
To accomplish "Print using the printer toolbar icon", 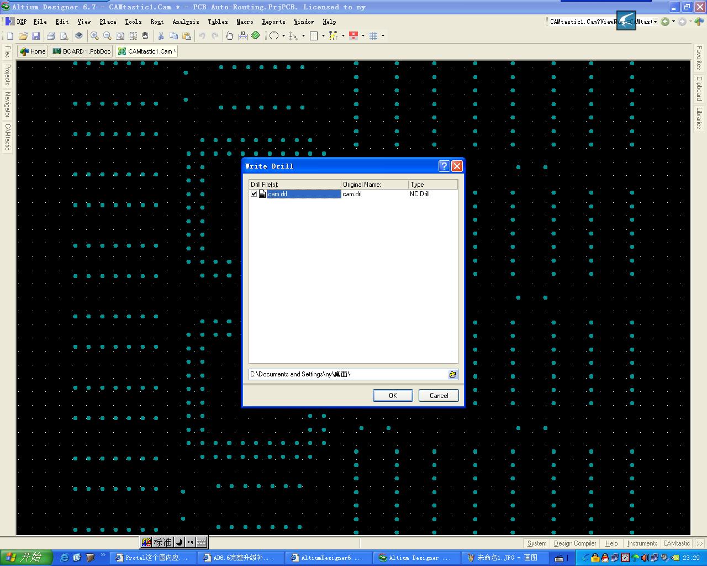I will tap(51, 36).
